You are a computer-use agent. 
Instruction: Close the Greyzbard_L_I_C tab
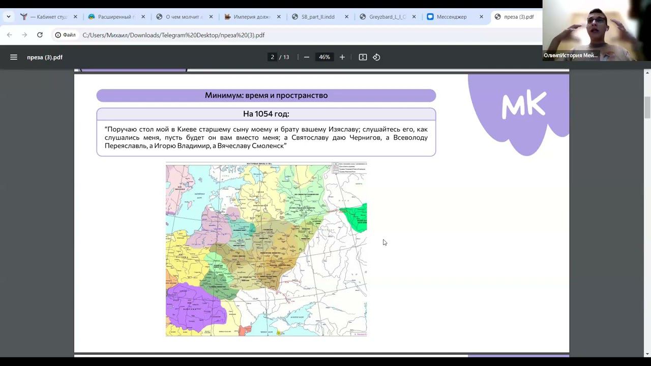point(414,17)
